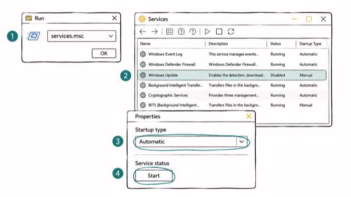The width and height of the screenshot is (351, 197).
Task: Click 'This service manages events...' description
Action: point(233,54)
